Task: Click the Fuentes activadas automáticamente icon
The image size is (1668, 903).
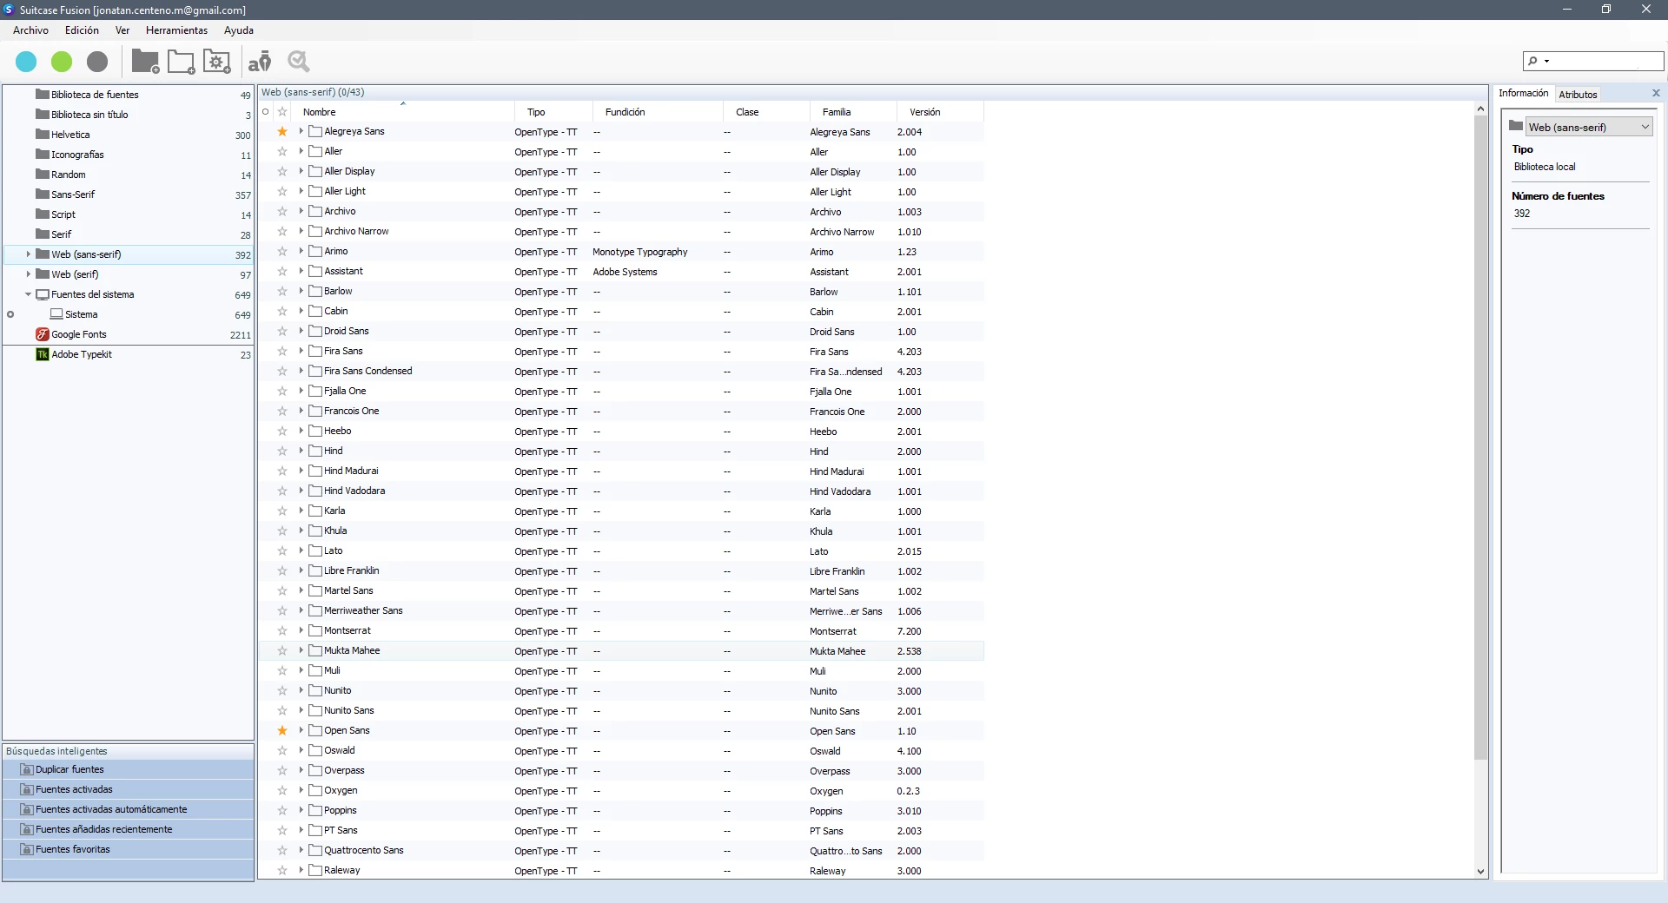Action: pos(27,809)
